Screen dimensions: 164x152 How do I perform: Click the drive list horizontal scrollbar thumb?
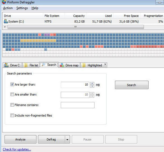click(76, 27)
